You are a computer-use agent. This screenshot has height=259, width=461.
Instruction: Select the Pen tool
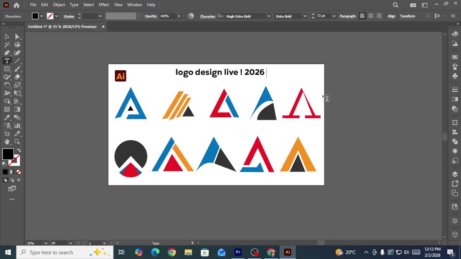[x=7, y=53]
